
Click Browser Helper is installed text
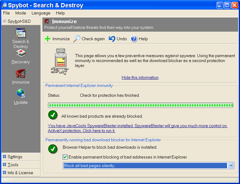[x=110, y=147]
